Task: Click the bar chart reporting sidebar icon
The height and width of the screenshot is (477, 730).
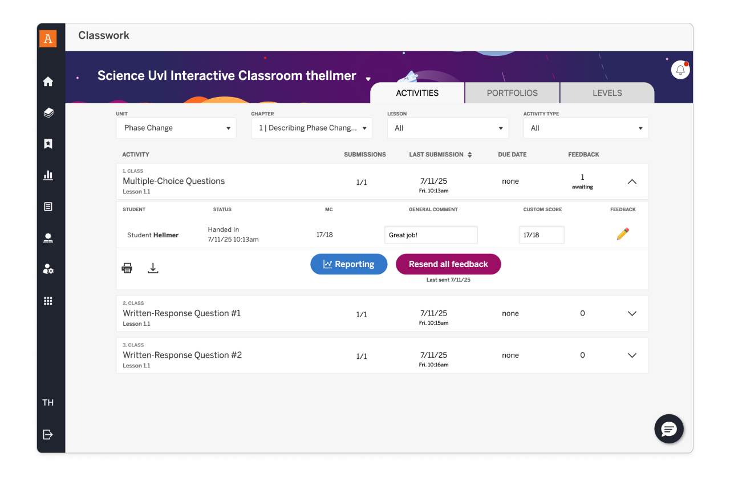Action: pos(48,175)
